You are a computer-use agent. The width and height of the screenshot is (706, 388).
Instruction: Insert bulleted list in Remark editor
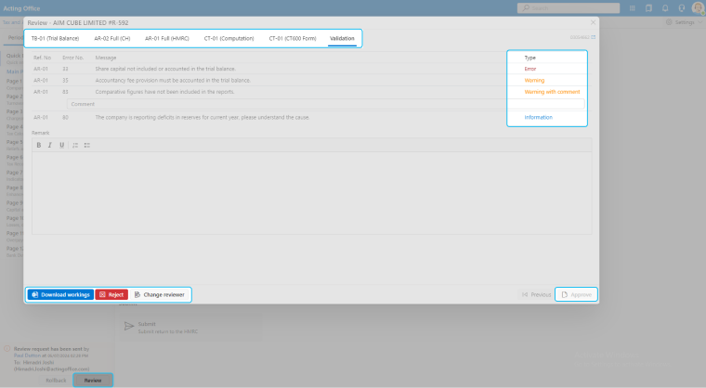[86, 145]
